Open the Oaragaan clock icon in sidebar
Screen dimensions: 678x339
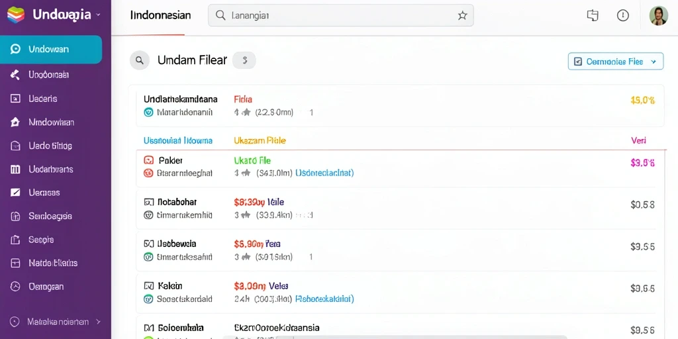tap(15, 286)
